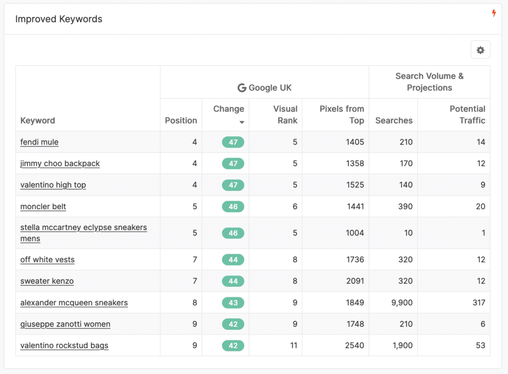Select visual rank 6 for moncler belt
The image size is (508, 374).
click(x=295, y=207)
